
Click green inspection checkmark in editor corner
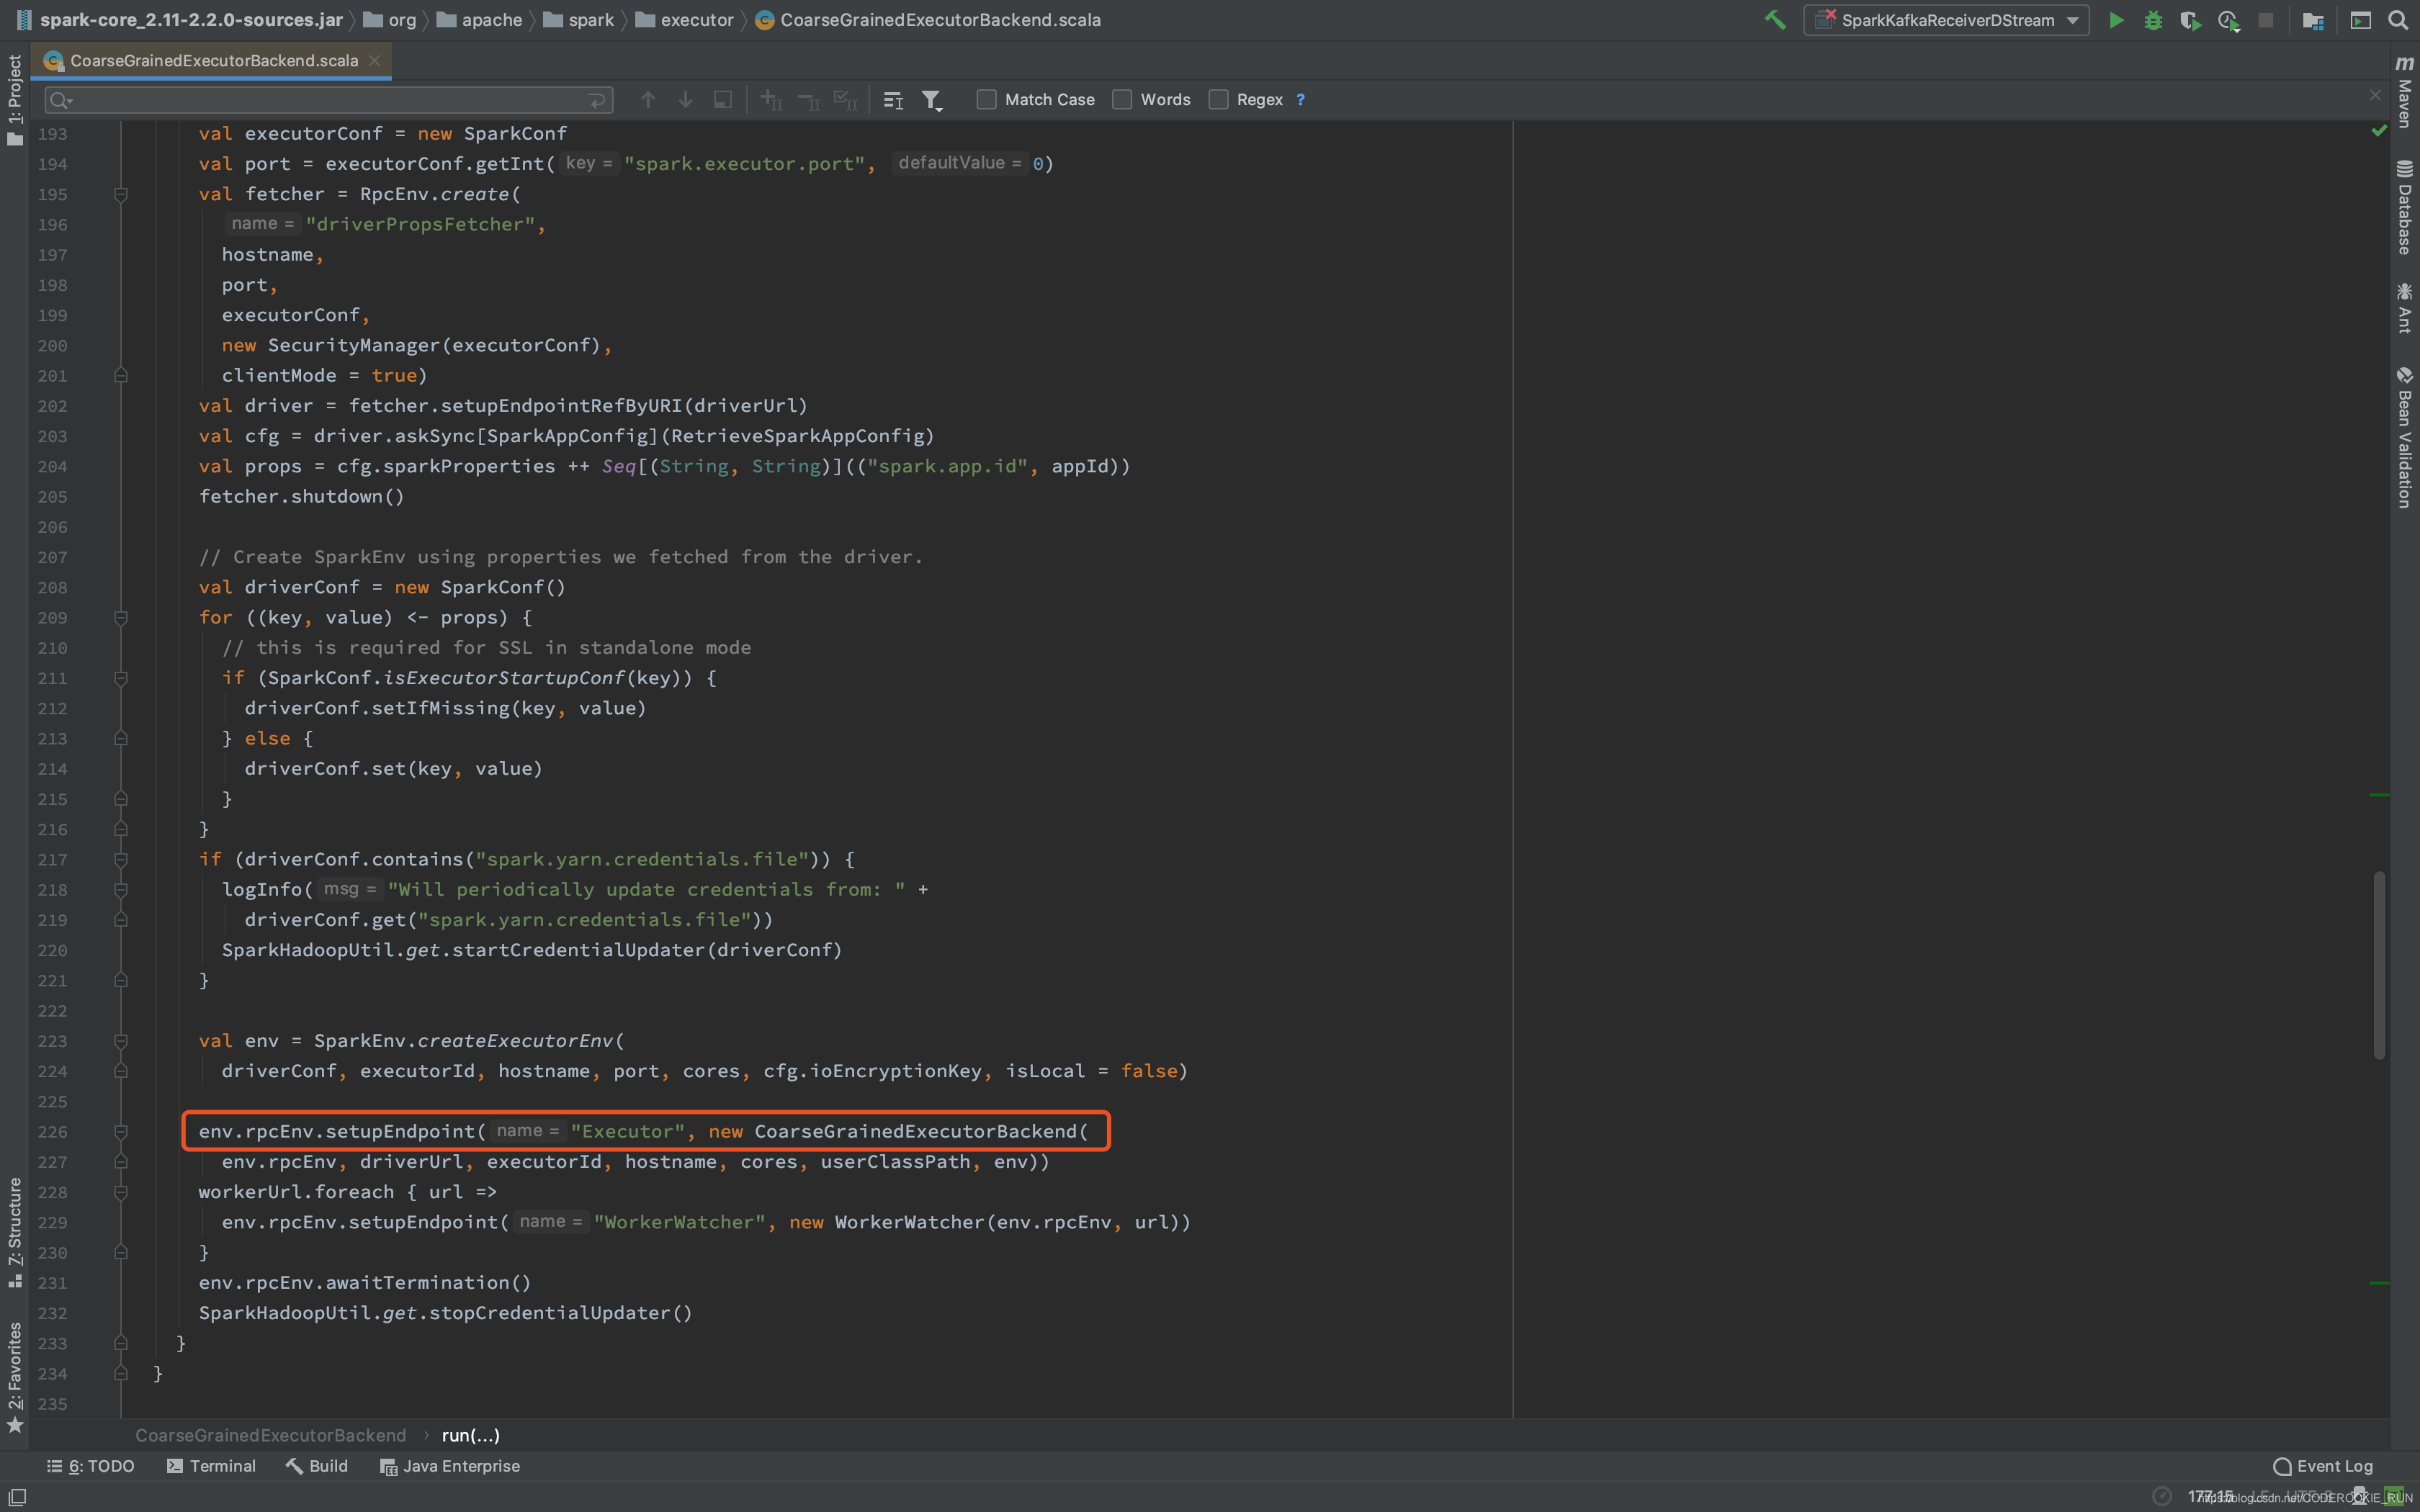[x=2379, y=132]
